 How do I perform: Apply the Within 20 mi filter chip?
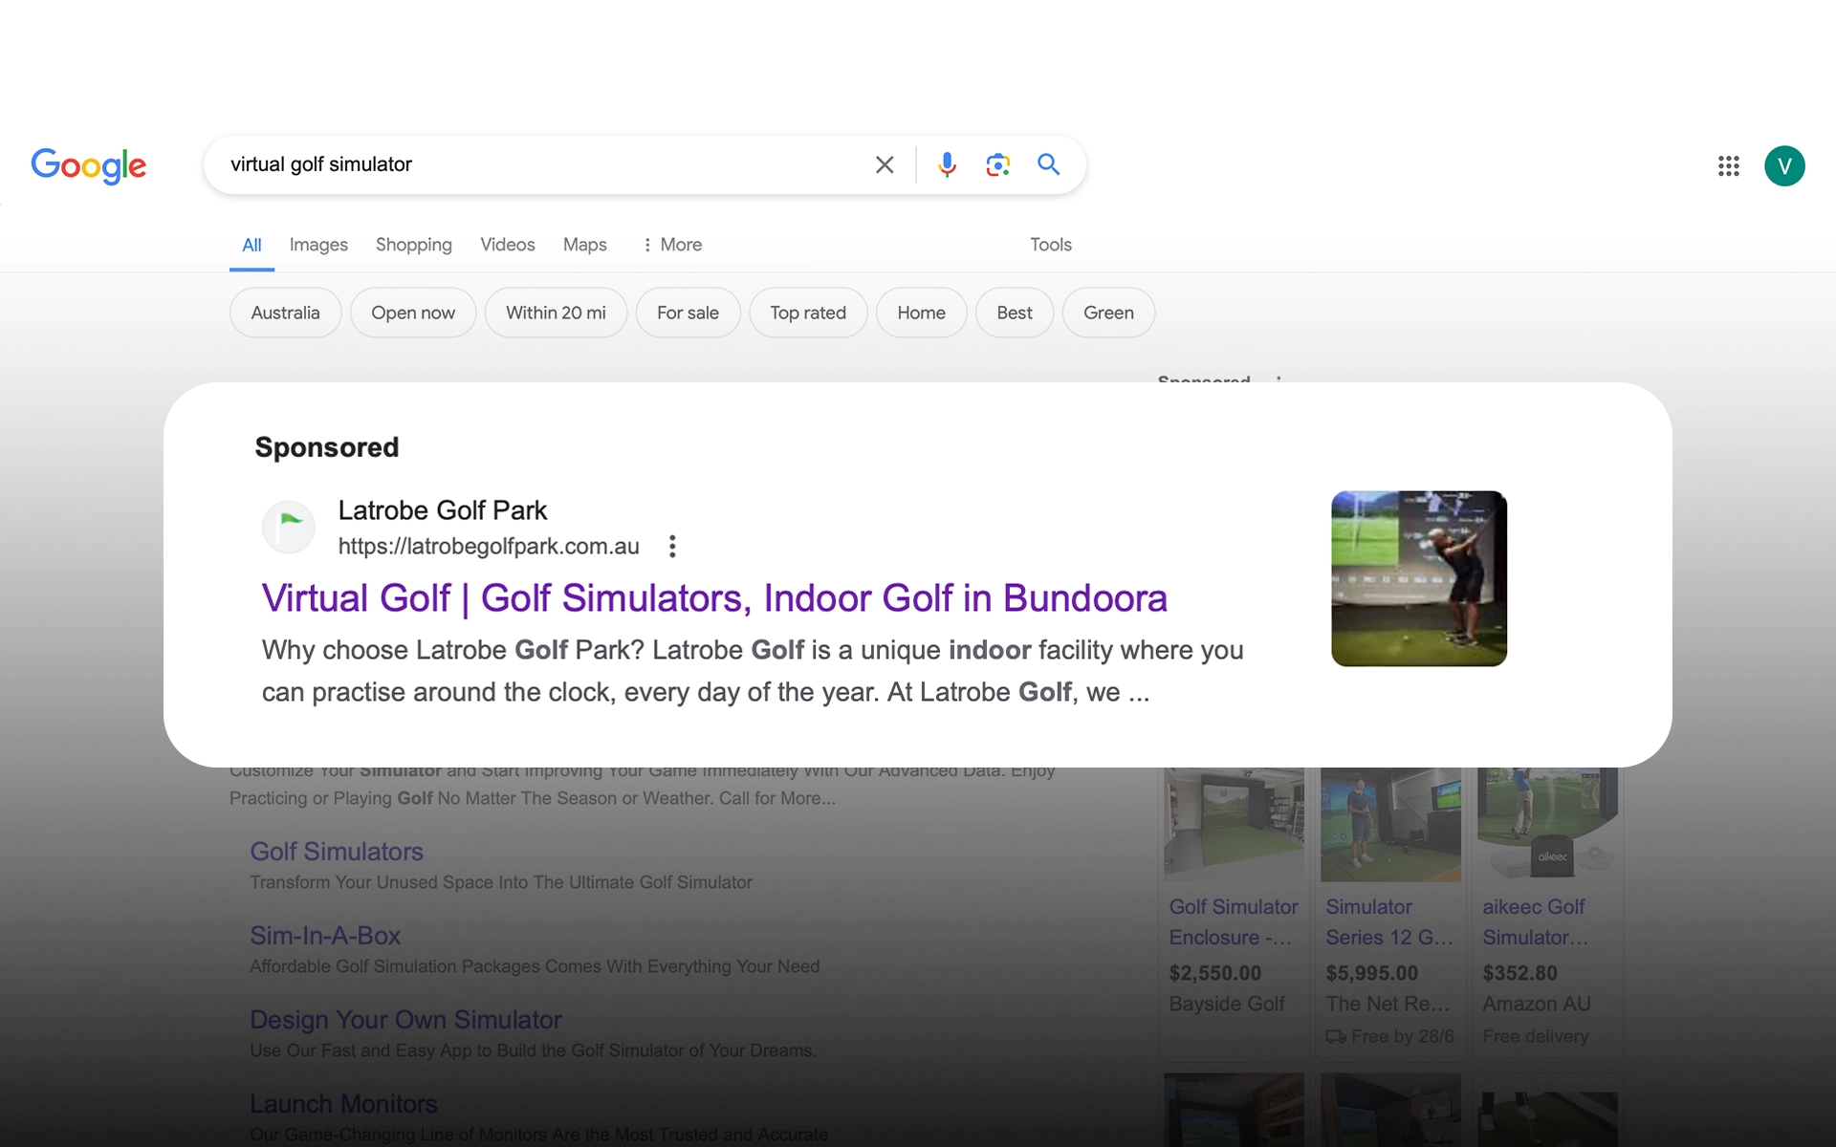pos(556,313)
